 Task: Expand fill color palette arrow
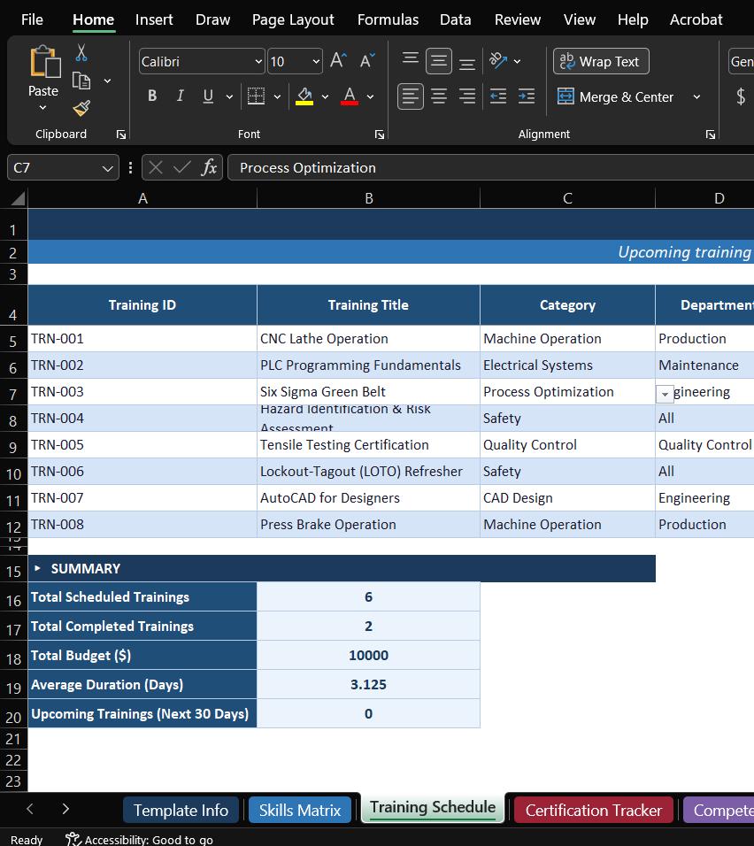pos(325,96)
